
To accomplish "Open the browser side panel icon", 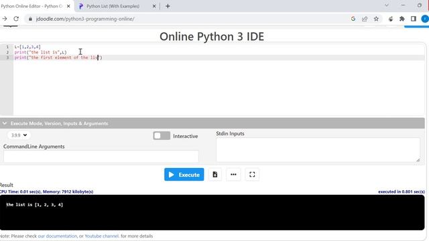I will [414, 19].
